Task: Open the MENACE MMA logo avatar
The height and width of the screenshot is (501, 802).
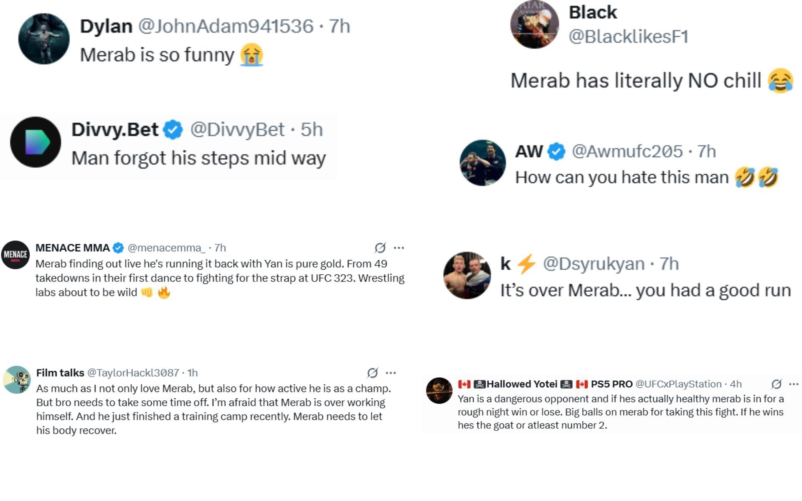Action: coord(15,255)
